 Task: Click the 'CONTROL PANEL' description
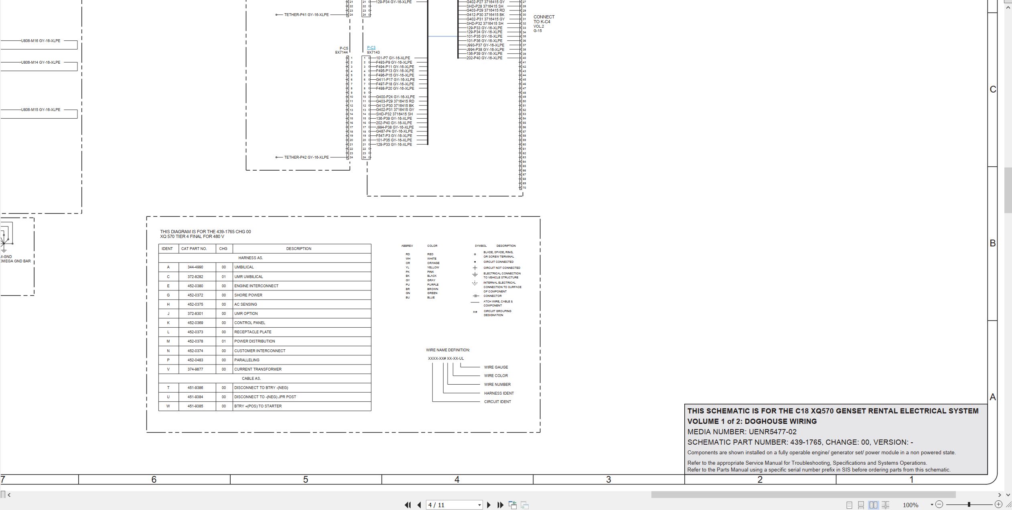pos(249,323)
